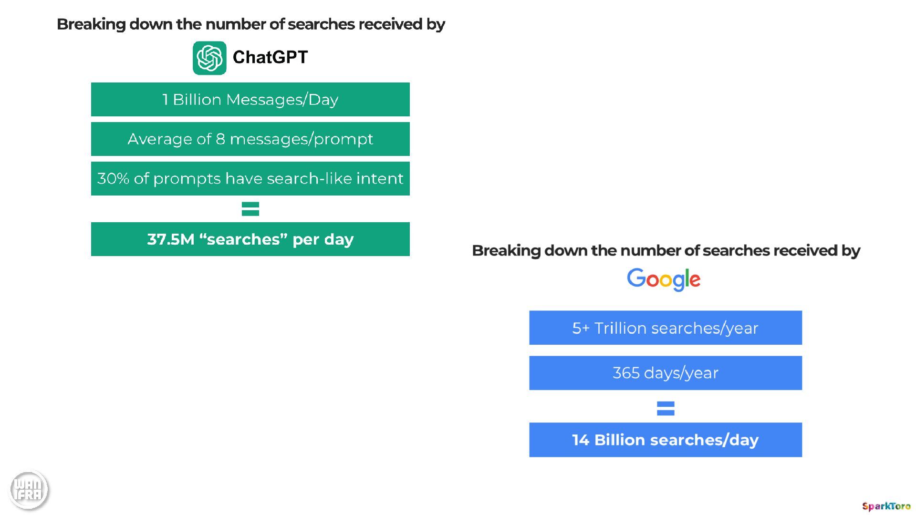Select the '1 Billion Messages/Day' box

tap(250, 99)
